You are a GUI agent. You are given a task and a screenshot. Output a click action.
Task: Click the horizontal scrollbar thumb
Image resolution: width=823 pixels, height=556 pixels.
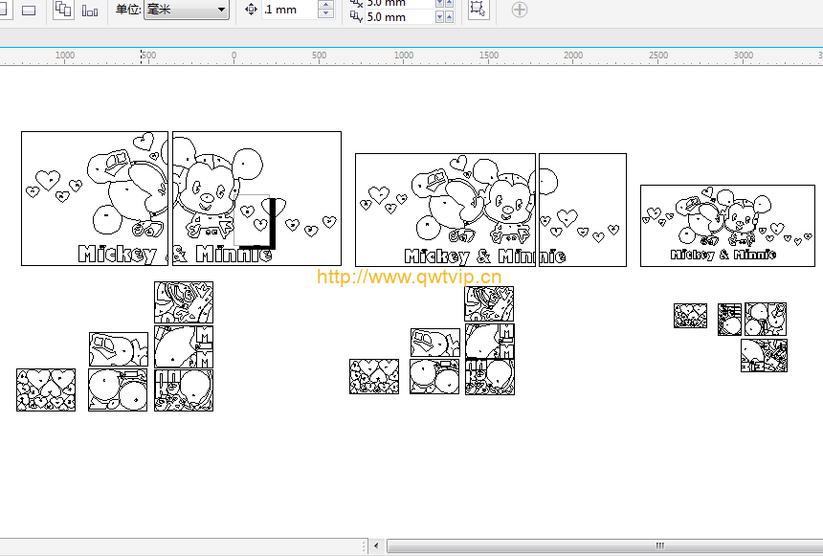[605, 546]
